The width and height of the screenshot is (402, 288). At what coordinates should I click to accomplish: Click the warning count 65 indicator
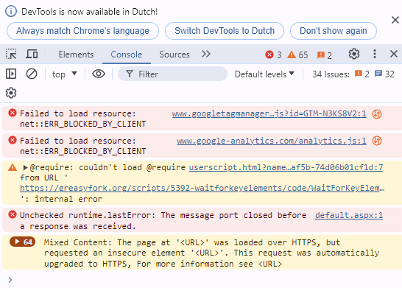pyautogui.click(x=297, y=55)
